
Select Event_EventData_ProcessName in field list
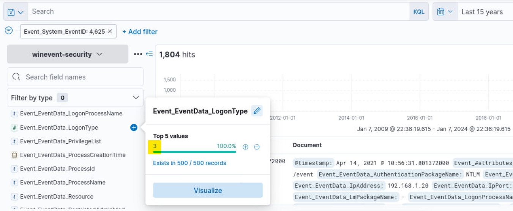pyautogui.click(x=63, y=182)
